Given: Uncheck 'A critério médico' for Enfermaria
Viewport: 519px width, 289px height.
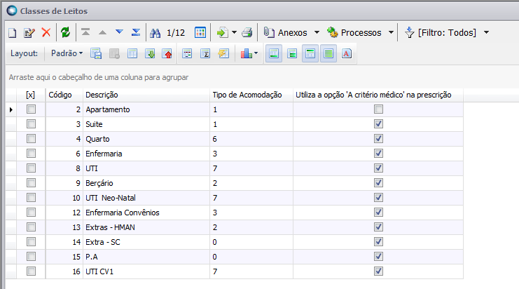Looking at the screenshot, I should (x=378, y=154).
